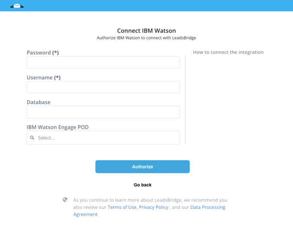Open the Terms of Use link
The width and height of the screenshot is (293, 227).
tap(122, 207)
